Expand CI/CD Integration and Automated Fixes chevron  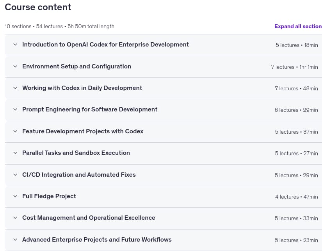[15, 175]
